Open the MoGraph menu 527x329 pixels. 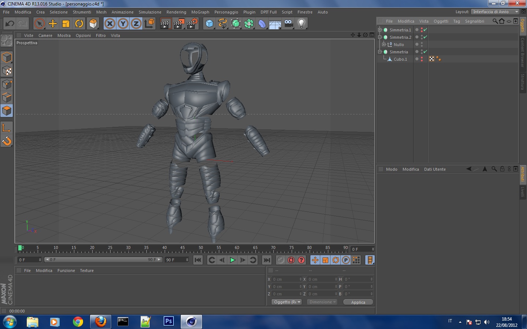pyautogui.click(x=200, y=12)
